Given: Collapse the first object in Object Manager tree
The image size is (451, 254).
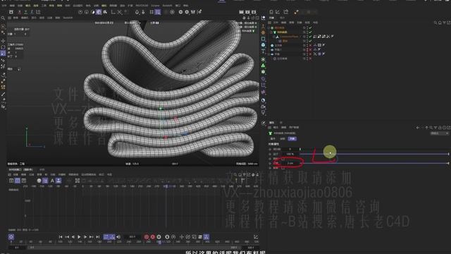Looking at the screenshot, I should [x=269, y=28].
